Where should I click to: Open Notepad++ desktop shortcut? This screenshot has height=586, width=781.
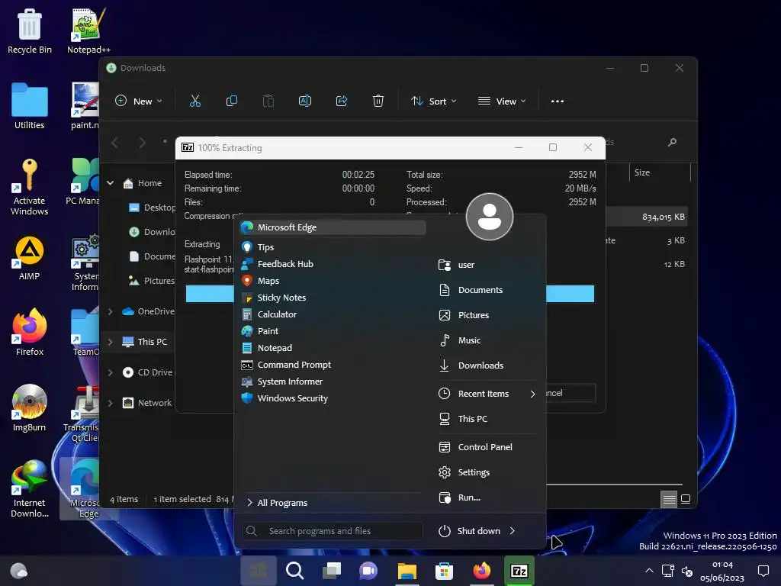tap(88, 31)
